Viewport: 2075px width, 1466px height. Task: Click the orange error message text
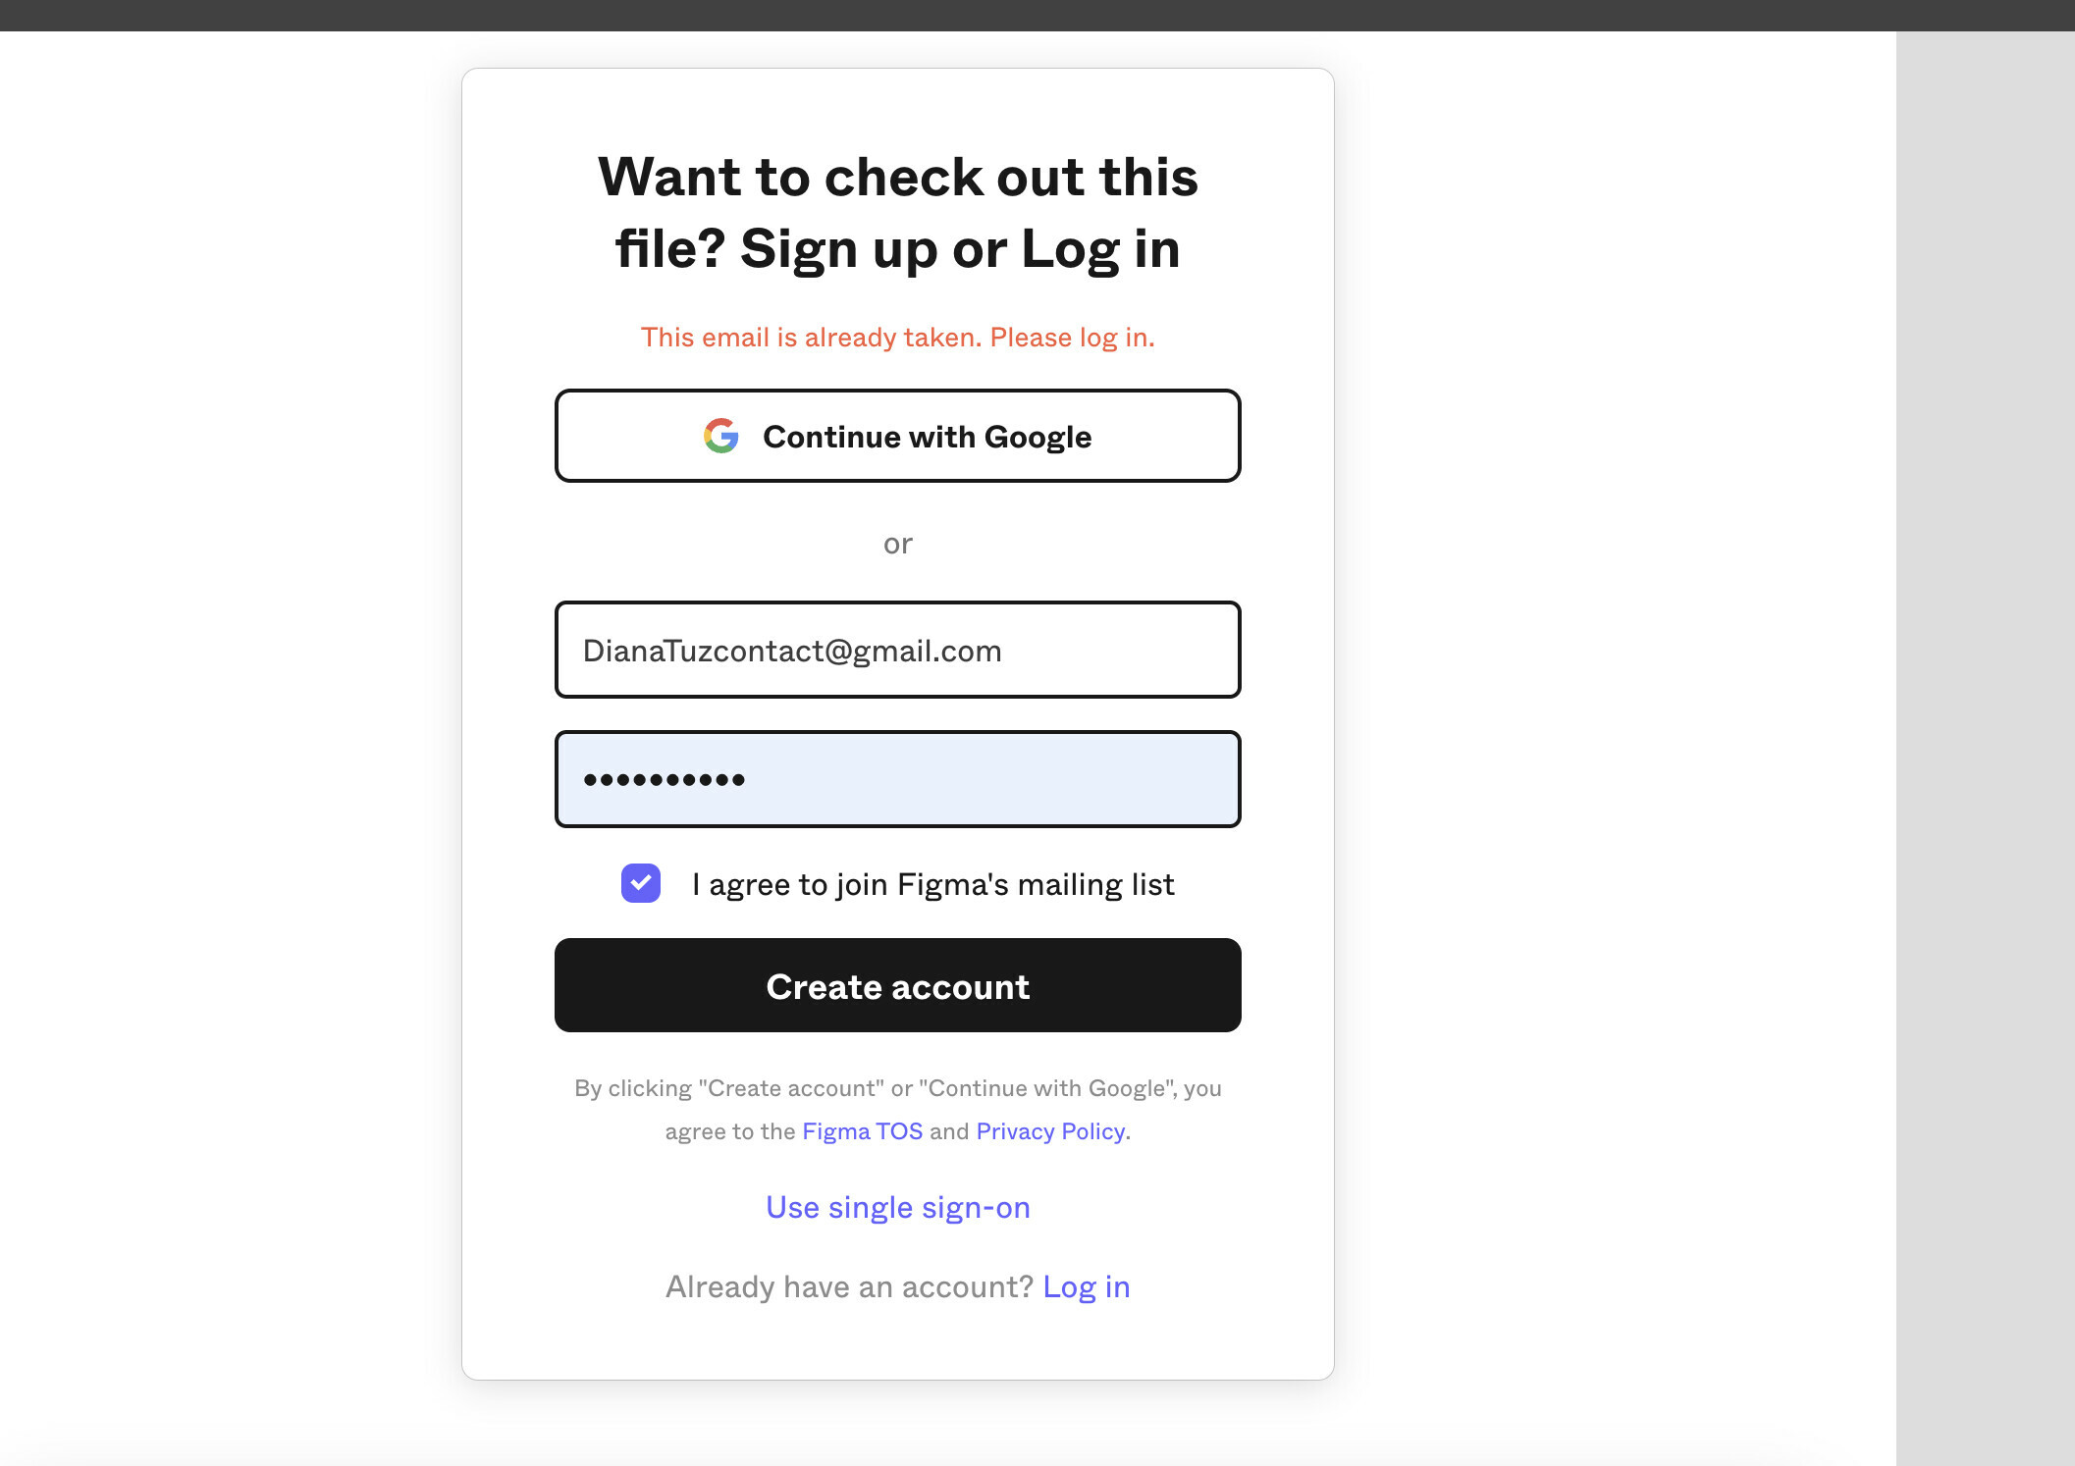(898, 337)
